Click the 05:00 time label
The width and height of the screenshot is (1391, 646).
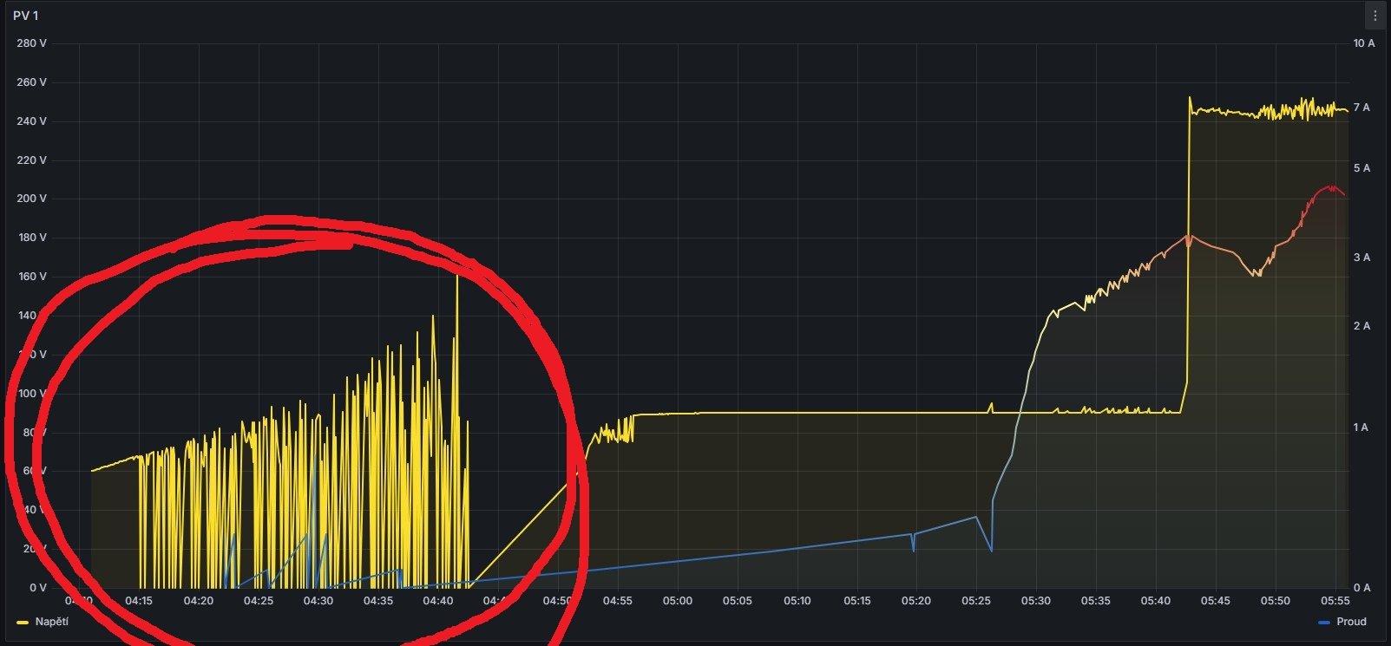678,601
